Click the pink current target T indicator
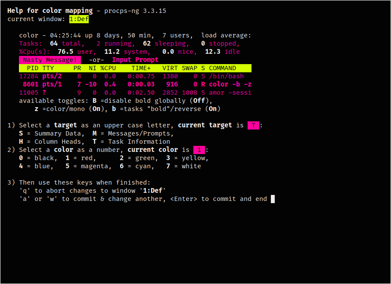The image size is (391, 284). [x=253, y=125]
